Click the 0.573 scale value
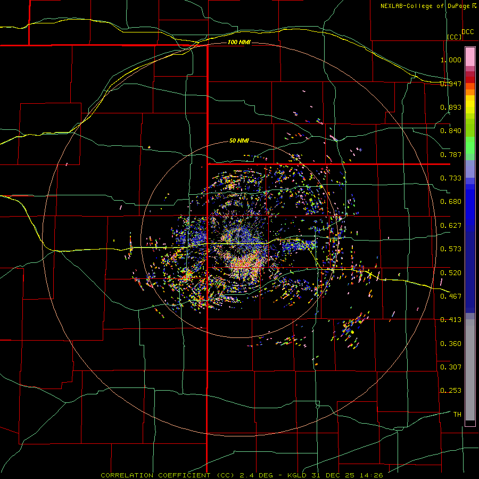Screen dimensions: 479x479 pyautogui.click(x=451, y=249)
